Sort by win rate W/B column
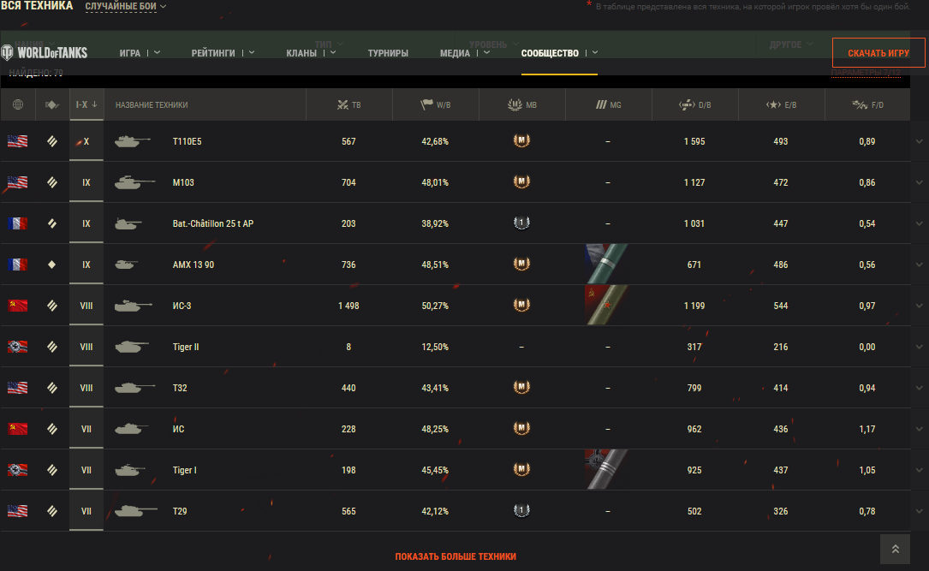The width and height of the screenshot is (929, 571). pos(436,104)
